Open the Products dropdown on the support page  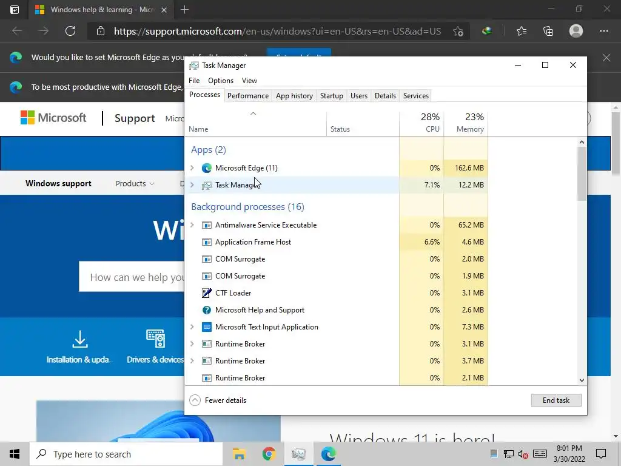135,183
